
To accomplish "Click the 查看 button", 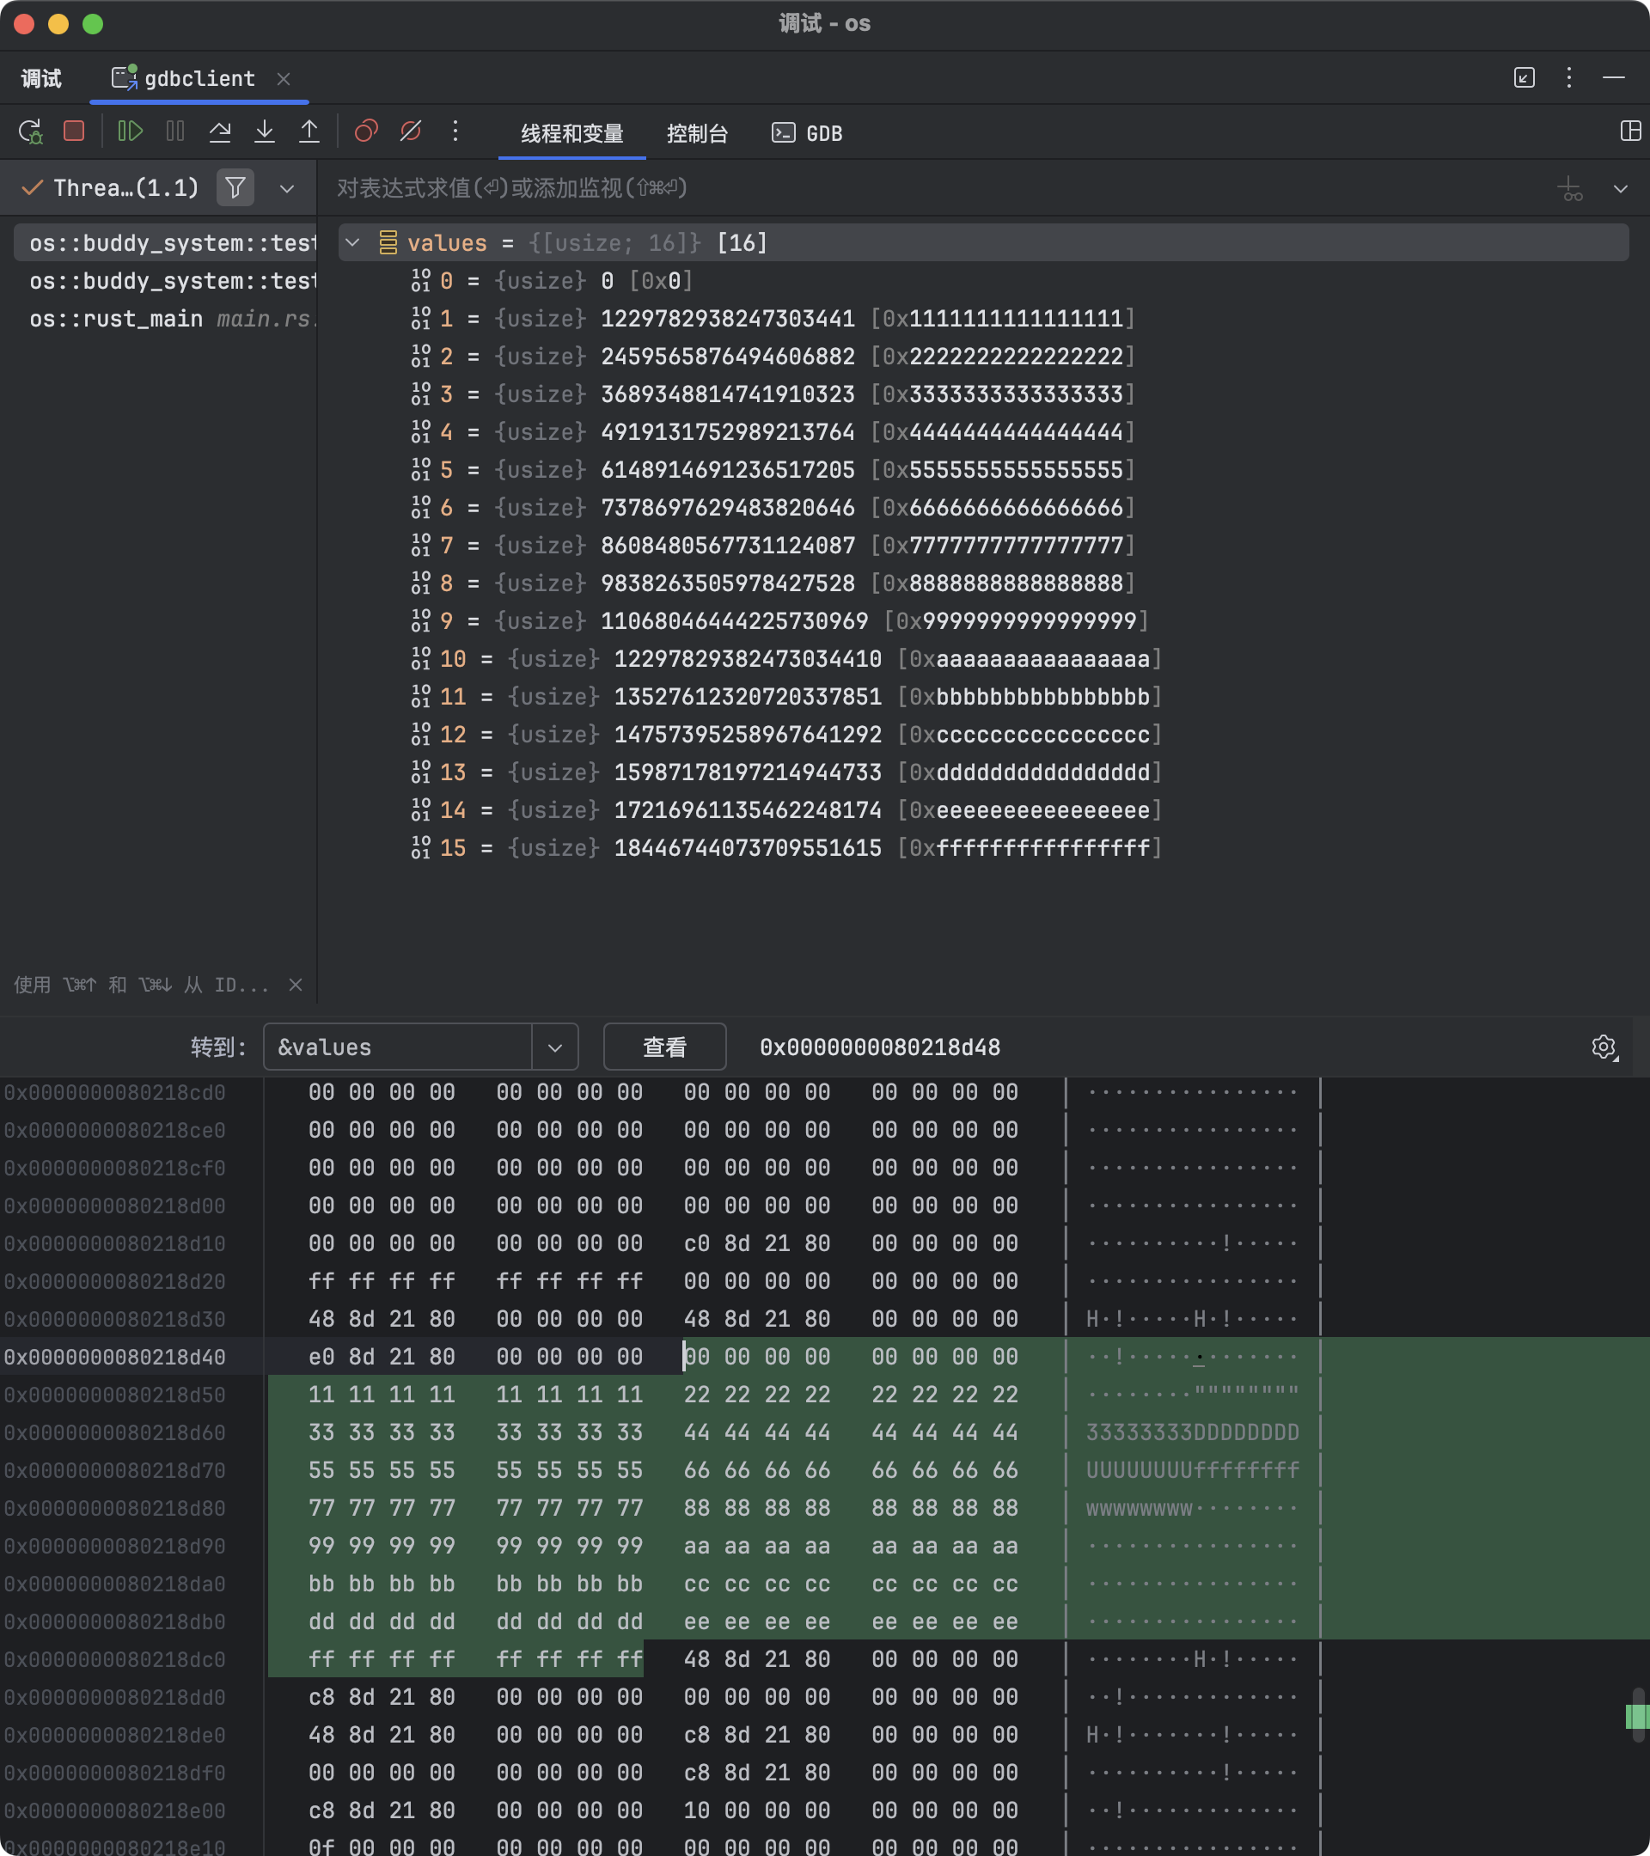I will [663, 1047].
